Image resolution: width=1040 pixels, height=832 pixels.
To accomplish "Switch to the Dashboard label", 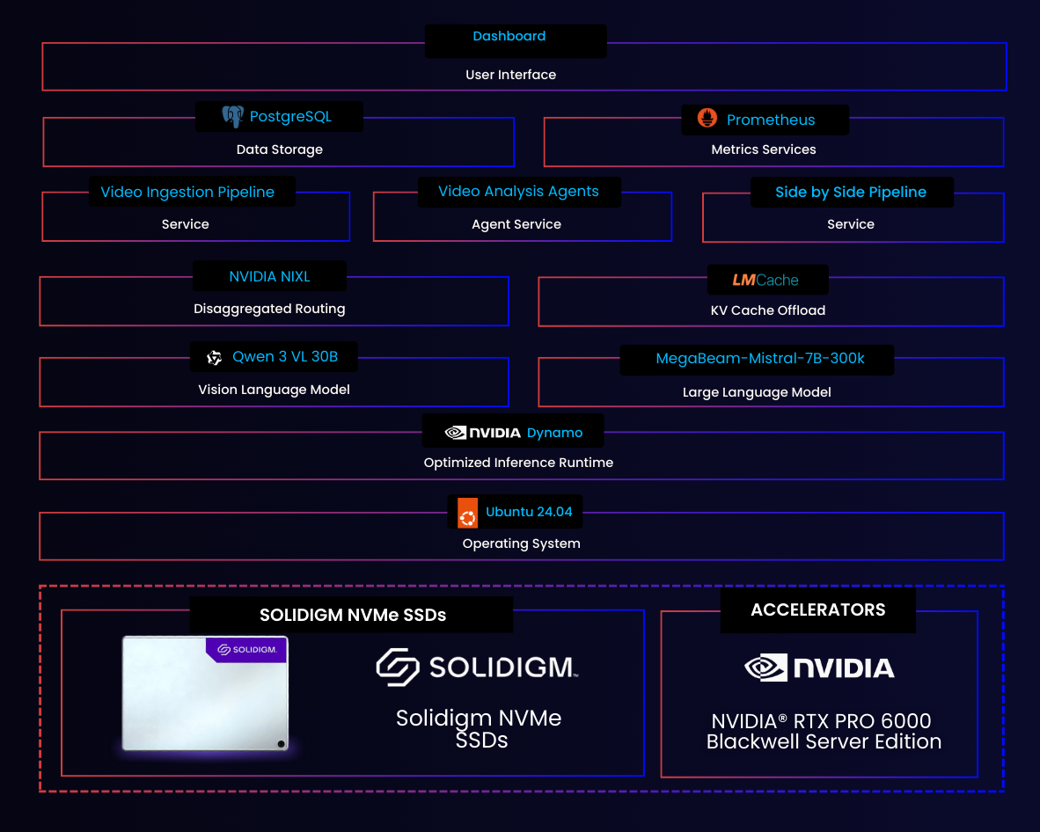I will pos(509,36).
